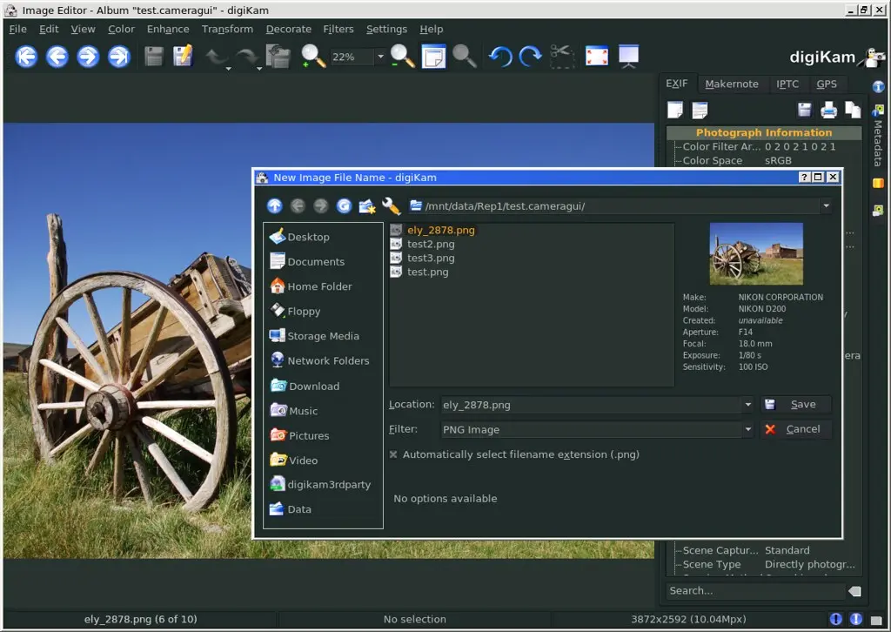
Task: Copy metadata to clipboard
Action: tap(854, 110)
